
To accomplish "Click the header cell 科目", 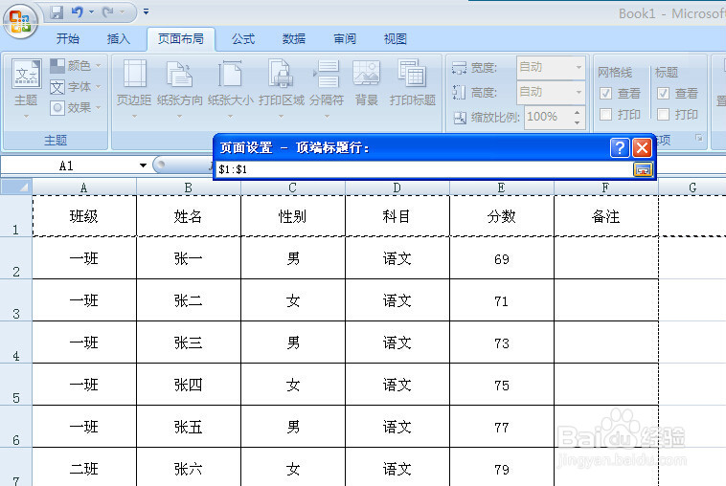I will (x=397, y=216).
